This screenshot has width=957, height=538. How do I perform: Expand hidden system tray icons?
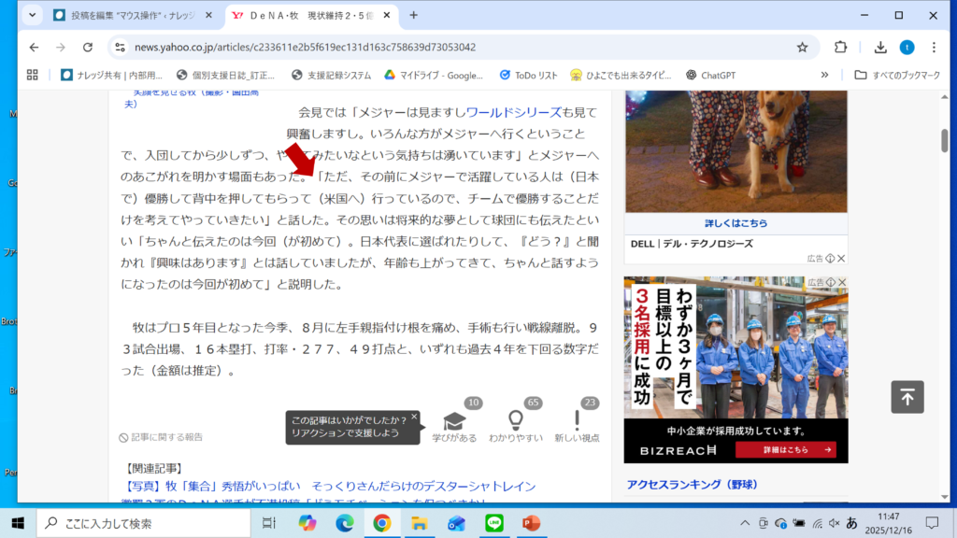pos(745,523)
